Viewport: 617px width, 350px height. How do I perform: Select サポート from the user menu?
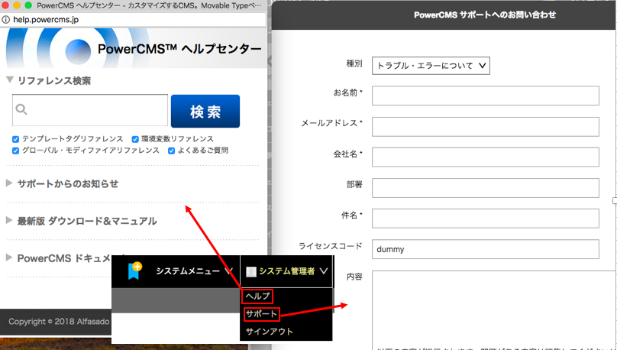(x=261, y=314)
